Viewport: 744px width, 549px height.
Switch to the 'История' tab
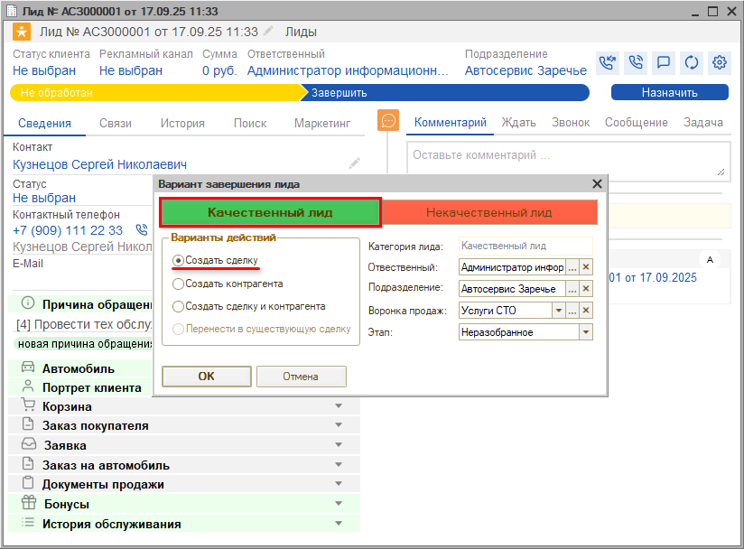[182, 123]
